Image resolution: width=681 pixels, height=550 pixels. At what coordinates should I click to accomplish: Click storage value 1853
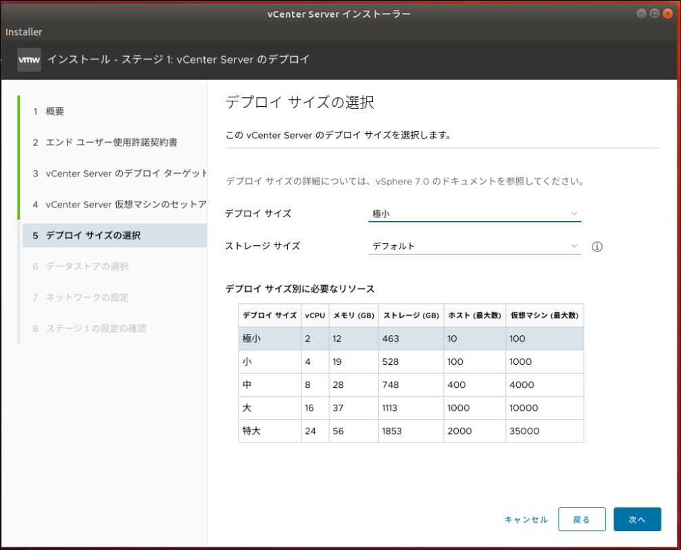click(x=392, y=431)
